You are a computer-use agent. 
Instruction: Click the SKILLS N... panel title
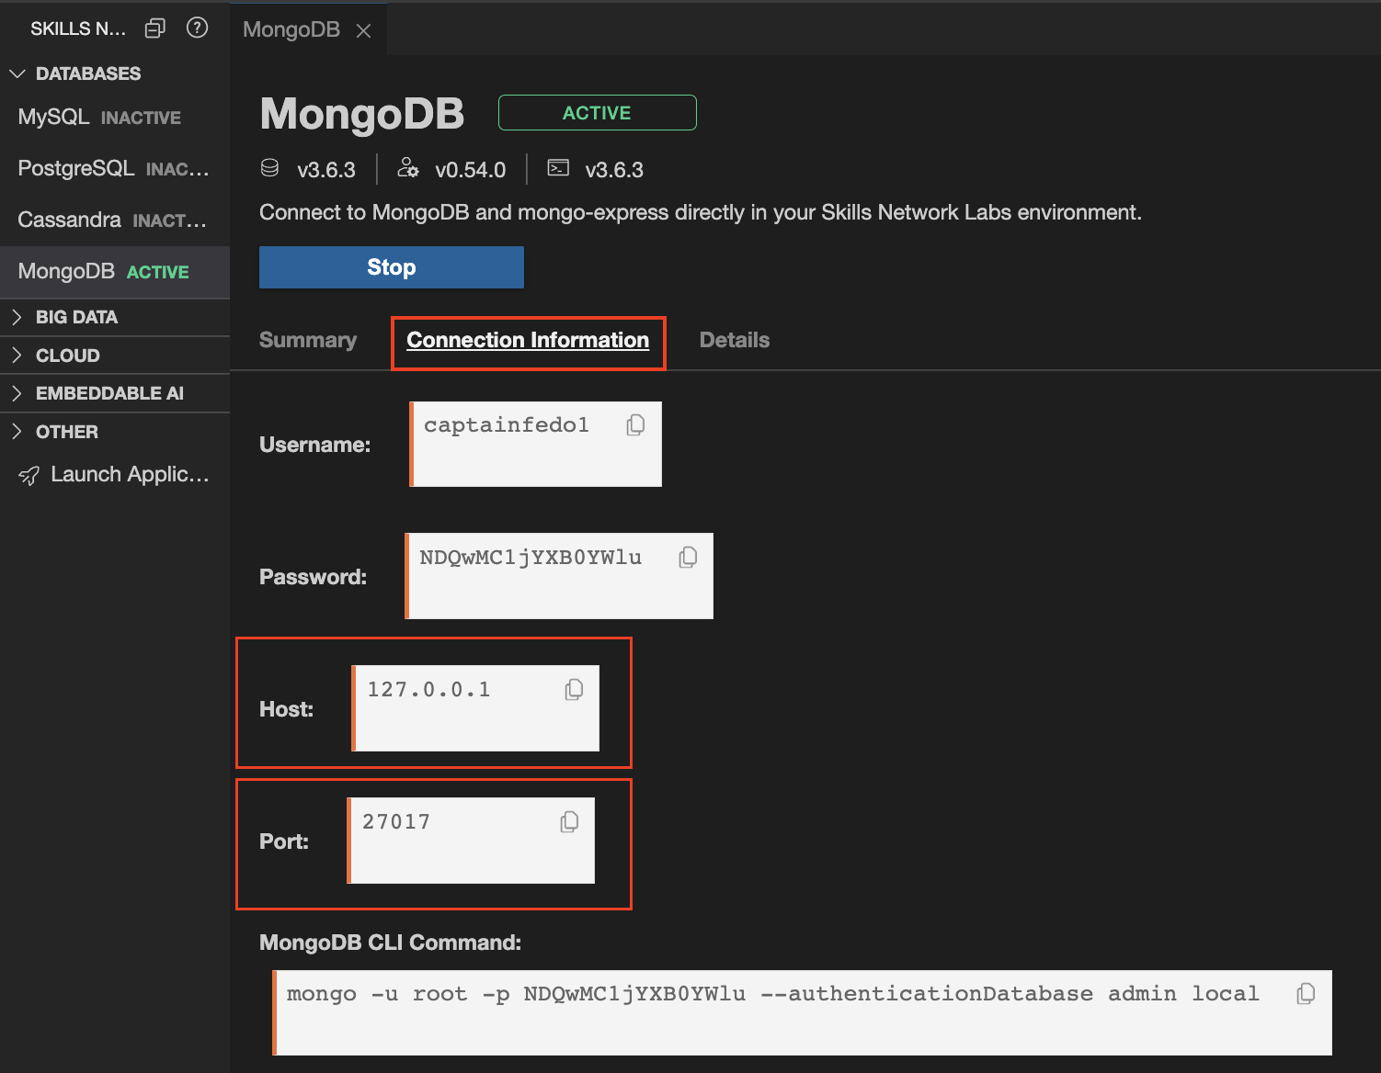[x=78, y=28]
